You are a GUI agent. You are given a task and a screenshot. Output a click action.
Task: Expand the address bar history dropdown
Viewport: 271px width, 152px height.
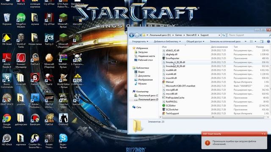pyautogui.click(x=219, y=35)
